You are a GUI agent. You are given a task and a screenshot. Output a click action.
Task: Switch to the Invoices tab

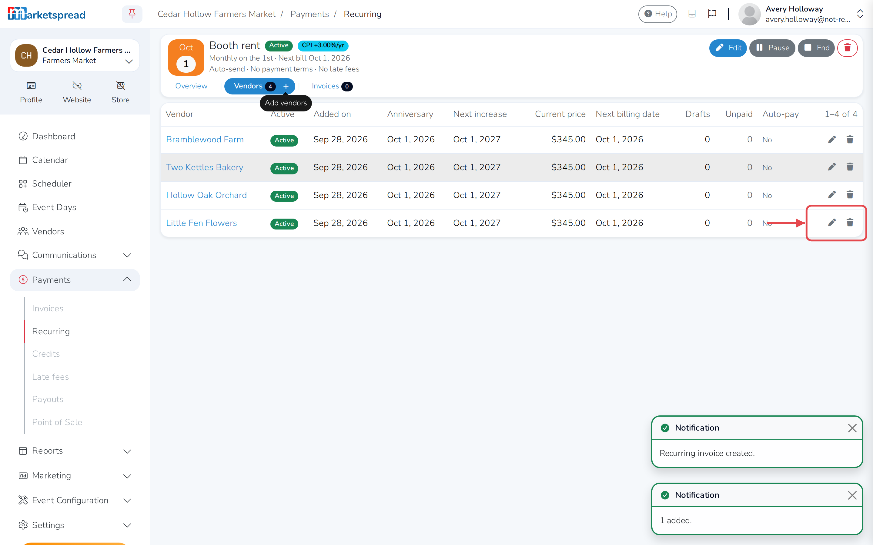click(332, 86)
